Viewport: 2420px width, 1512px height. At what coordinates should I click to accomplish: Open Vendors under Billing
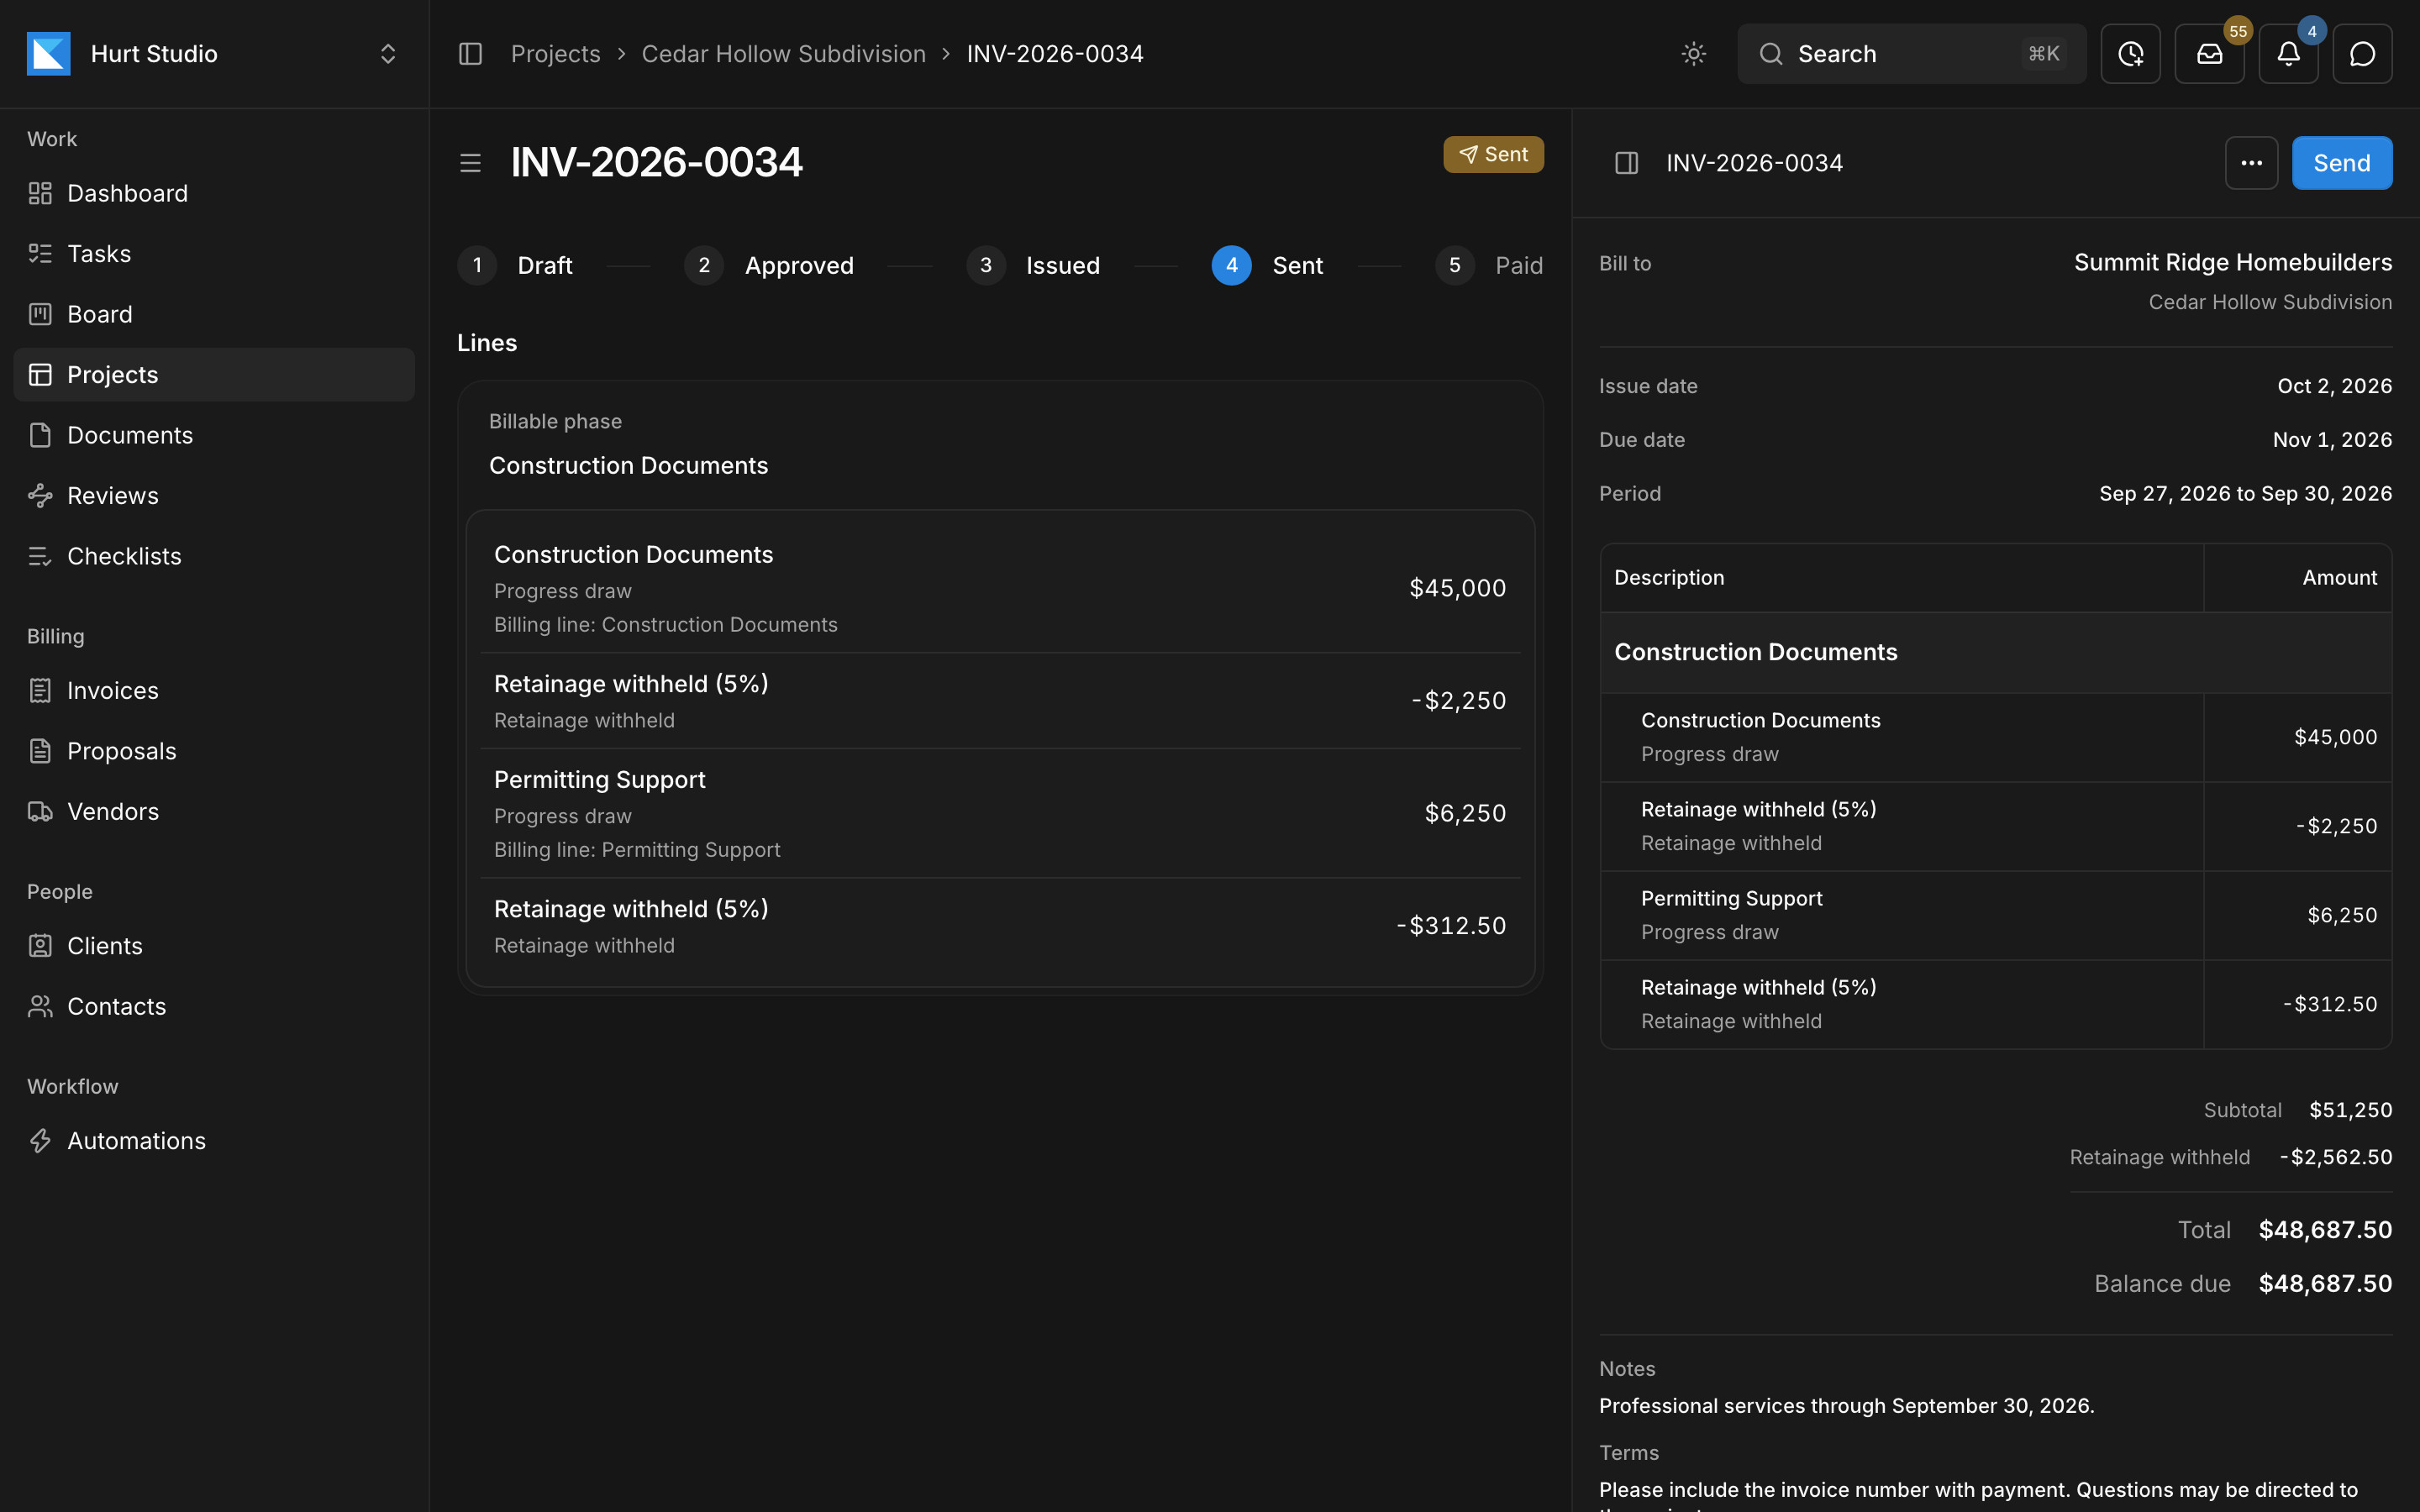coord(214,812)
